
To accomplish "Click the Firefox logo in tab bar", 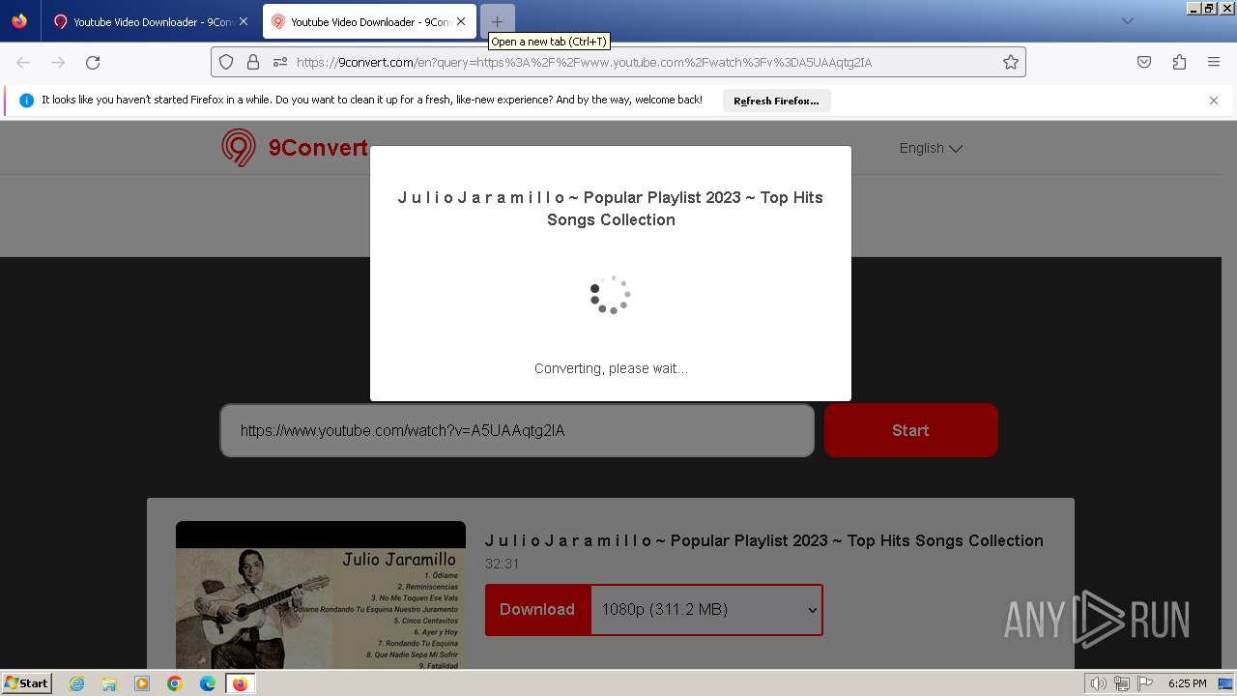I will tap(19, 21).
